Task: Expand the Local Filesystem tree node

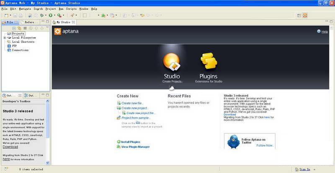Action: coord(5,38)
